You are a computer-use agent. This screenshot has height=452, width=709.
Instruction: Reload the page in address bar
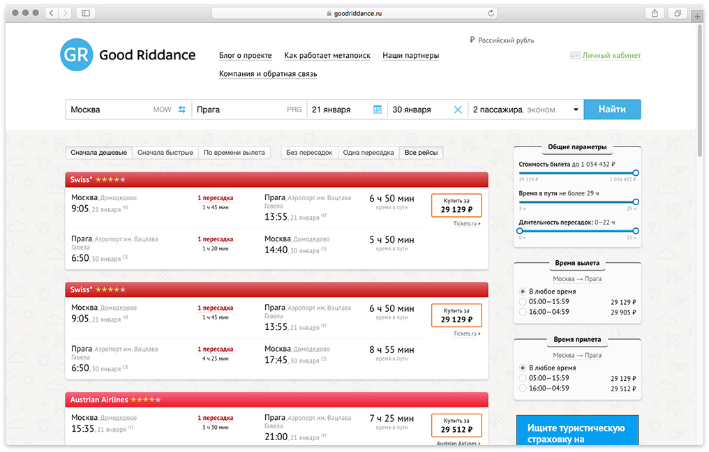tap(491, 13)
